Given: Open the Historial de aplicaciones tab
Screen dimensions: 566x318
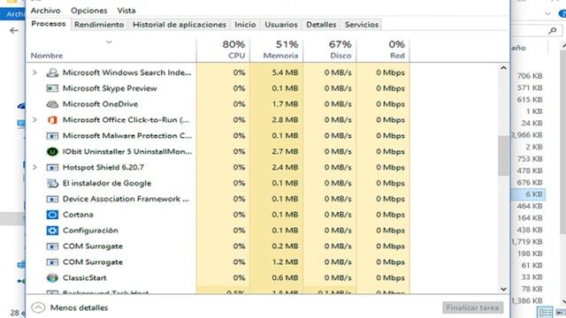Looking at the screenshot, I should click(x=180, y=25).
